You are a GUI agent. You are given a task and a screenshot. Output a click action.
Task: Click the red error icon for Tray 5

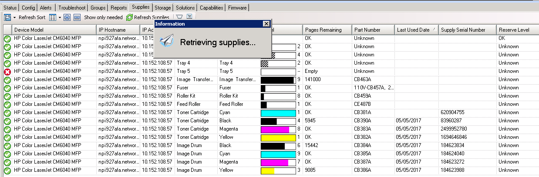pyautogui.click(x=7, y=71)
